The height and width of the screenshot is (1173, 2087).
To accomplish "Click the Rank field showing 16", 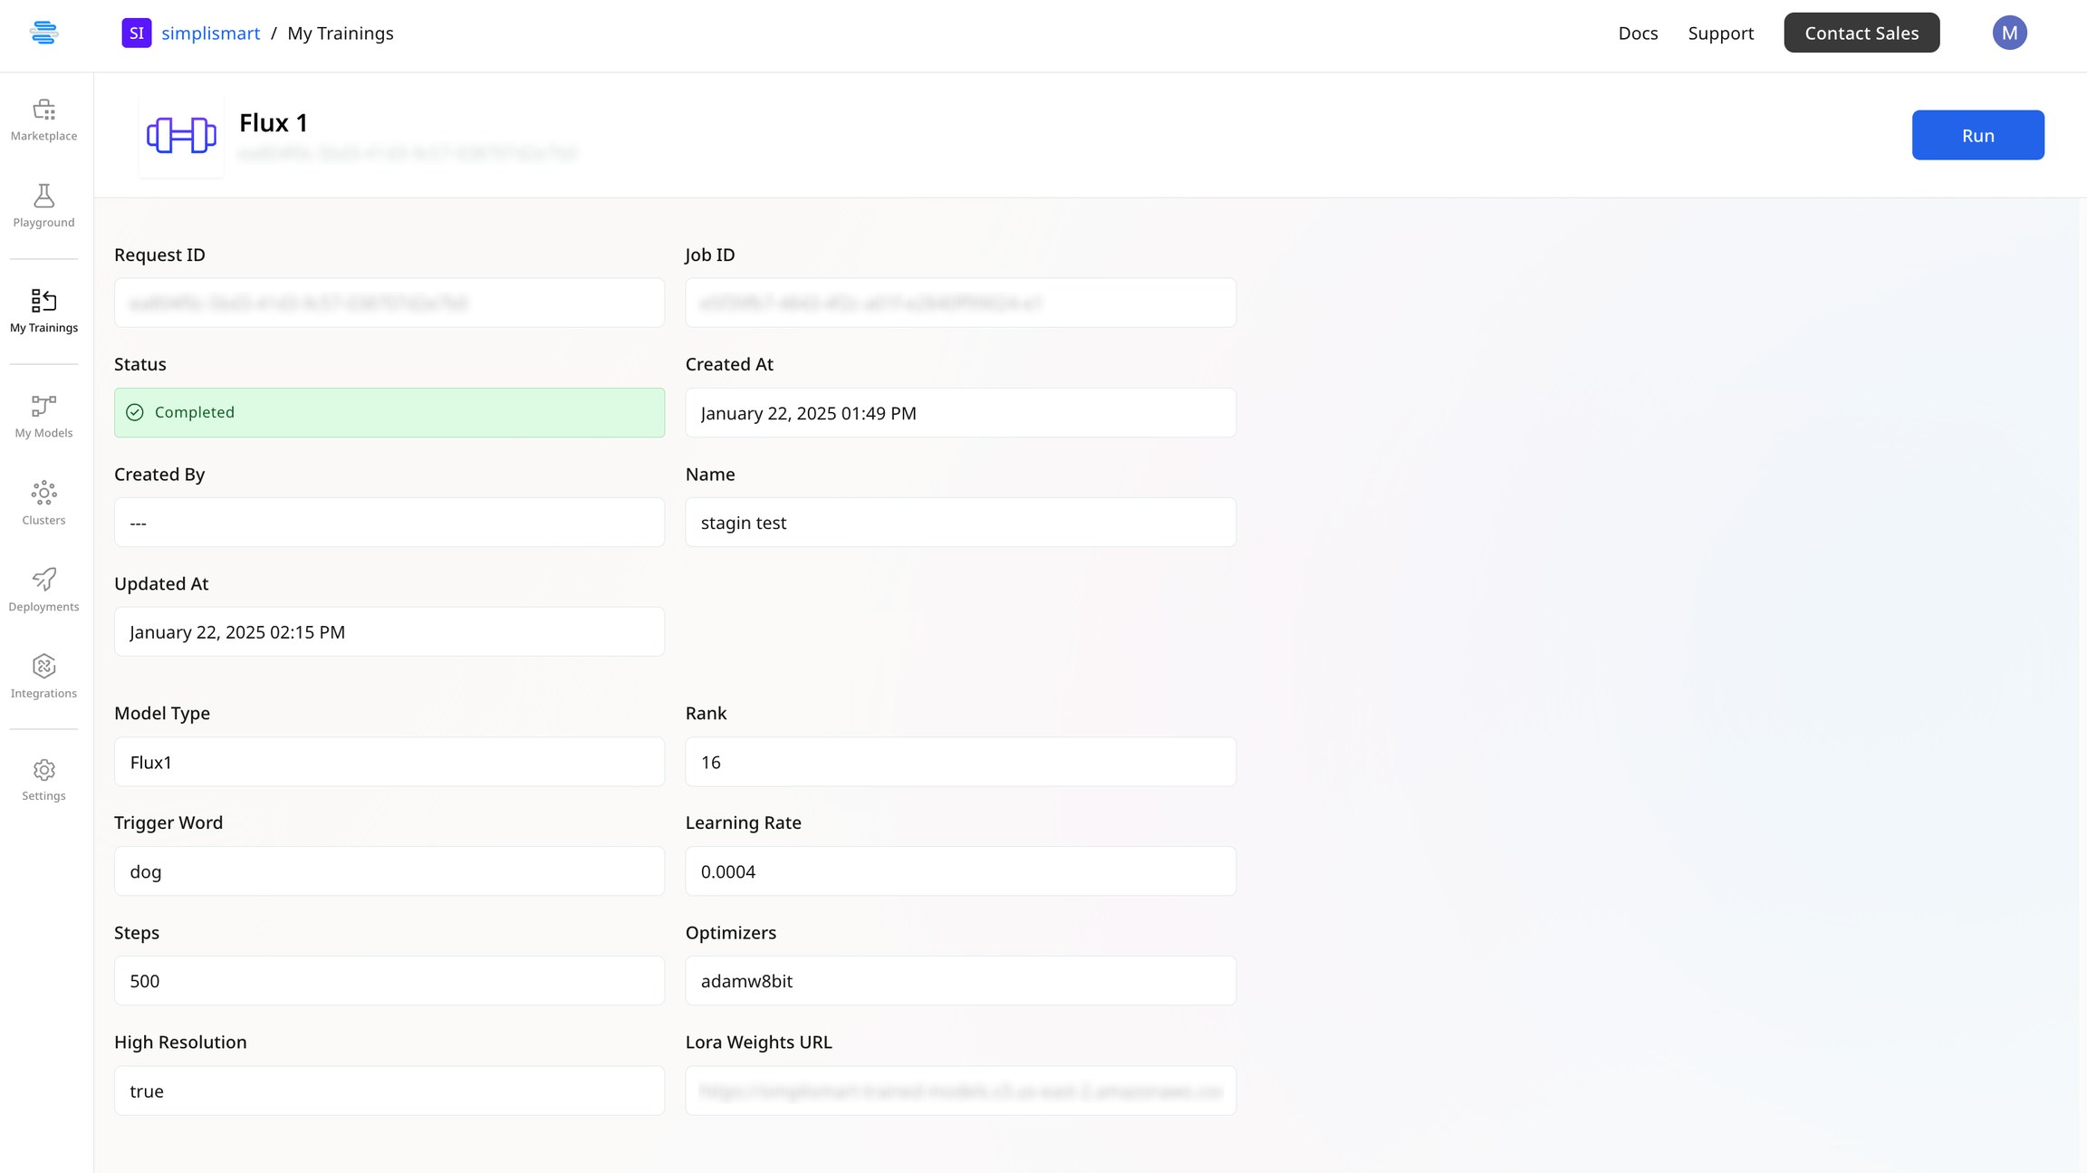I will 960,761.
